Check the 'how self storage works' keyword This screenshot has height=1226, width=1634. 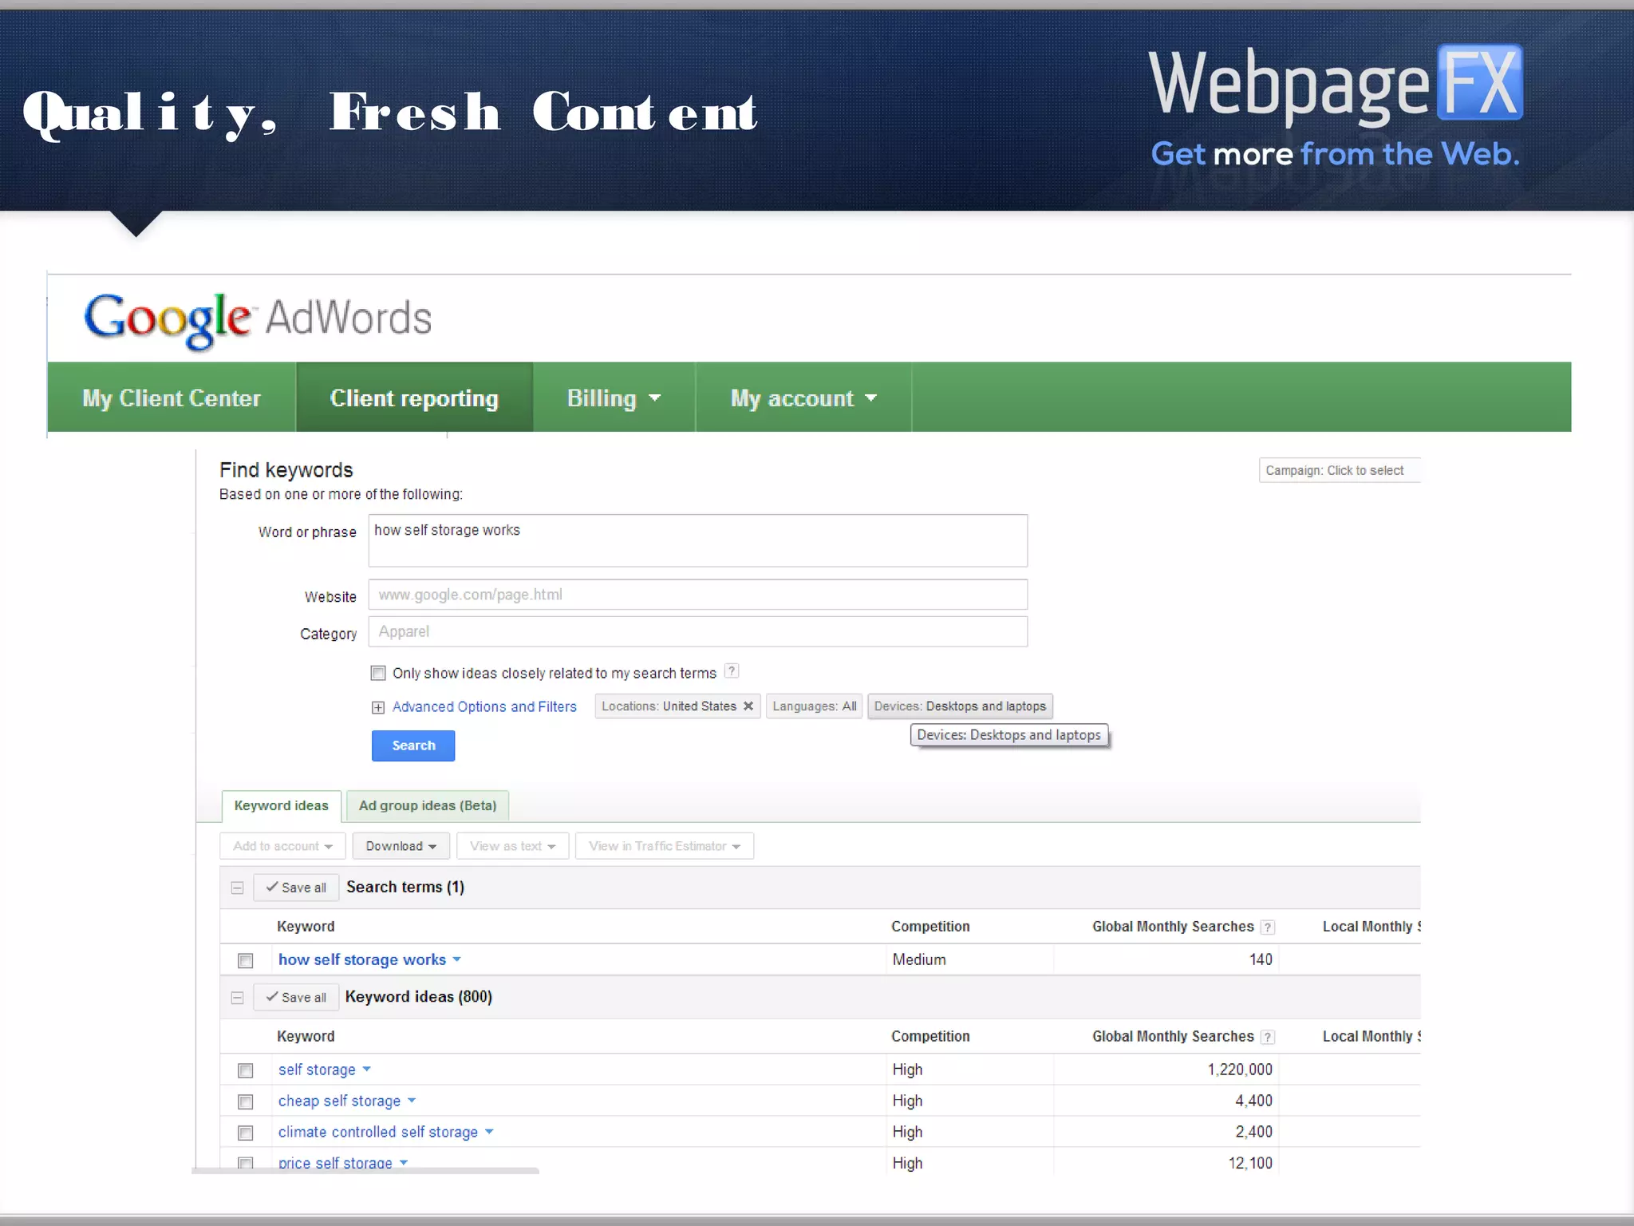click(246, 960)
